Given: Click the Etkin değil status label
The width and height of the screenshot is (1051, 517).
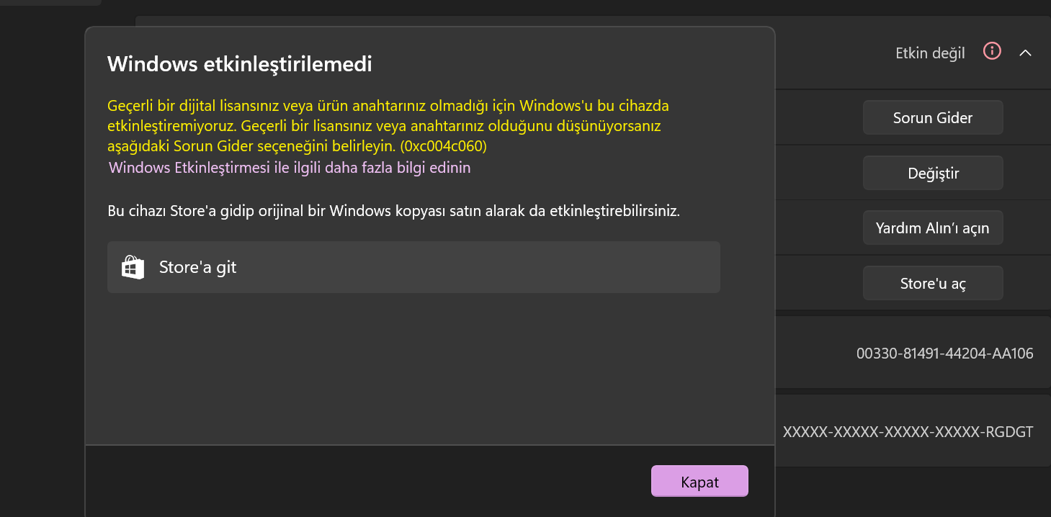Looking at the screenshot, I should 930,53.
